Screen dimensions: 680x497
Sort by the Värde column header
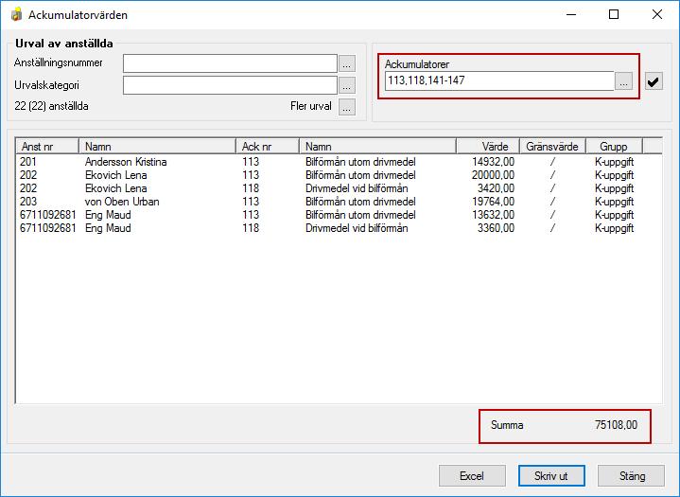[488, 147]
